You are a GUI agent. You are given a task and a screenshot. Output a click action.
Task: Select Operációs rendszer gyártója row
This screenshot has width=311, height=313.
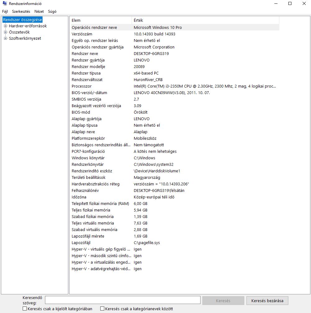(175, 47)
